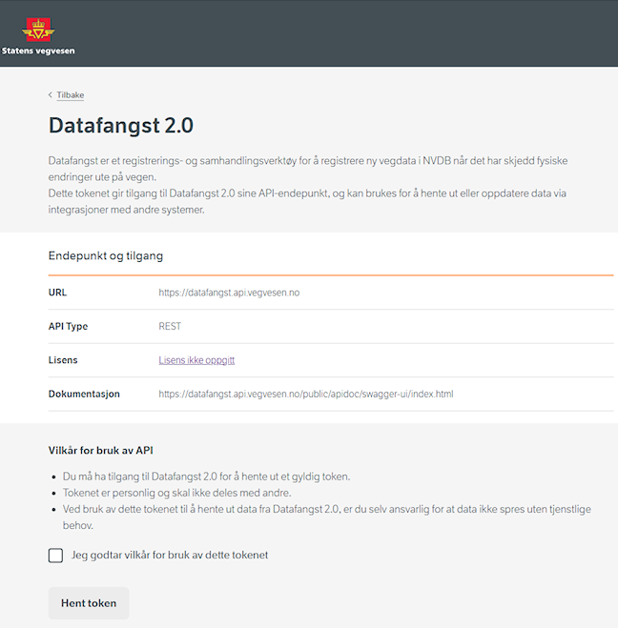Click the 'Endepunkt og tilgang' section title

point(106,256)
